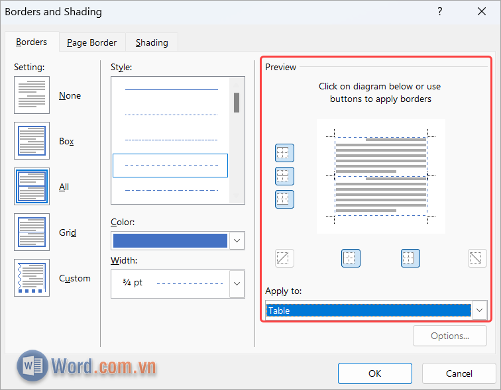The width and height of the screenshot is (501, 390).
Task: Switch to the Borders tab
Action: [x=32, y=42]
